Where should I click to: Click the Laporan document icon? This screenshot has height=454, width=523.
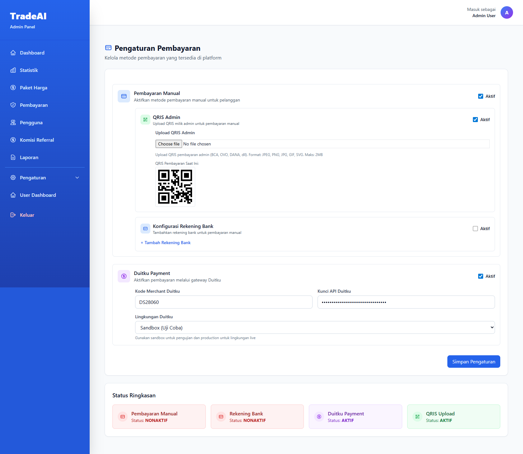pyautogui.click(x=13, y=158)
